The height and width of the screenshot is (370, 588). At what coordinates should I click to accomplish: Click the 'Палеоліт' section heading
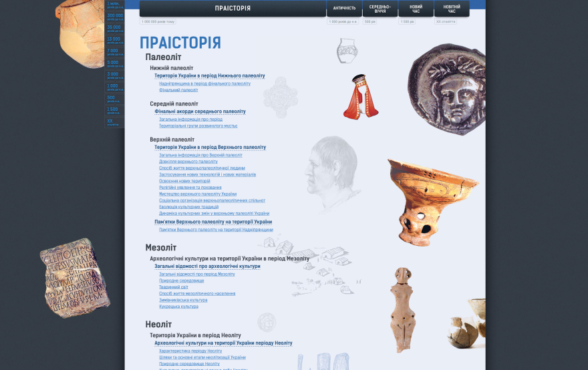pos(163,57)
